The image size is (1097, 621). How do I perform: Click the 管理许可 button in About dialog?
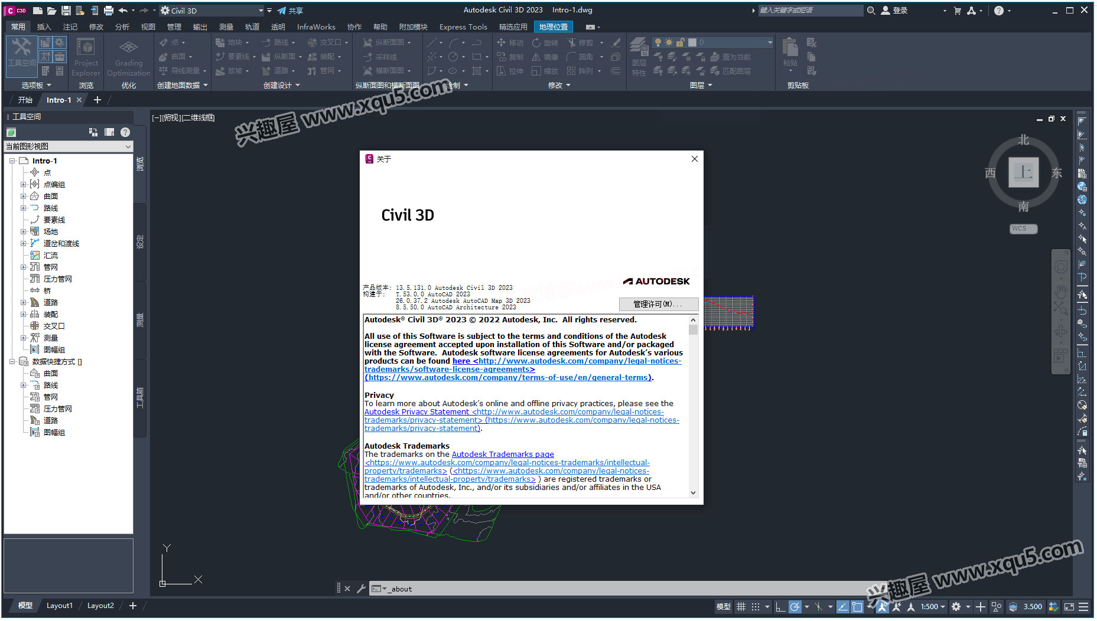pos(658,304)
